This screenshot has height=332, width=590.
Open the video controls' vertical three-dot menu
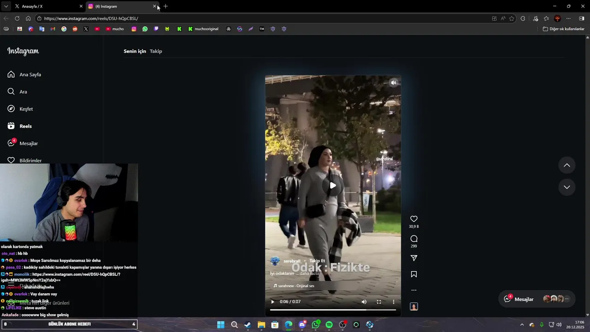point(394,302)
